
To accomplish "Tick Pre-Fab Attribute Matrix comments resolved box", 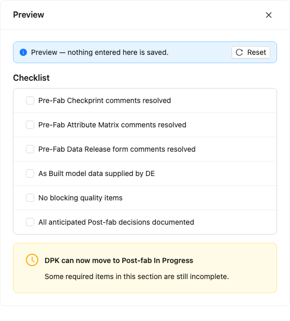I will click(30, 125).
